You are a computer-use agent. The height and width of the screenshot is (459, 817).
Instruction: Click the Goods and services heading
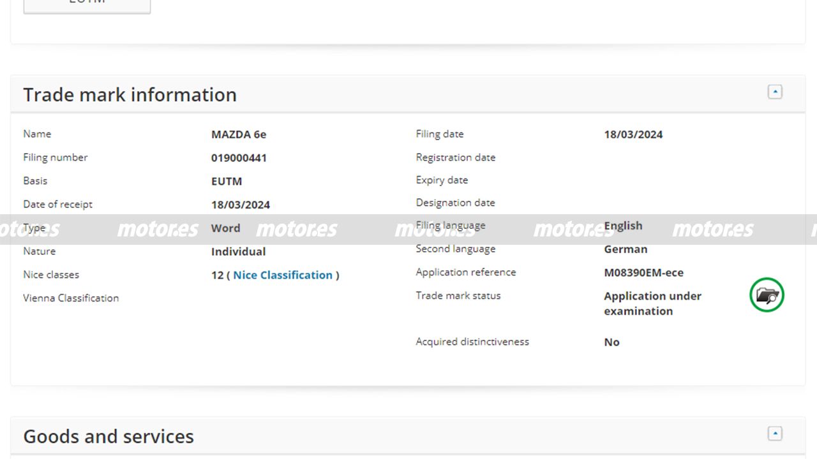click(109, 436)
